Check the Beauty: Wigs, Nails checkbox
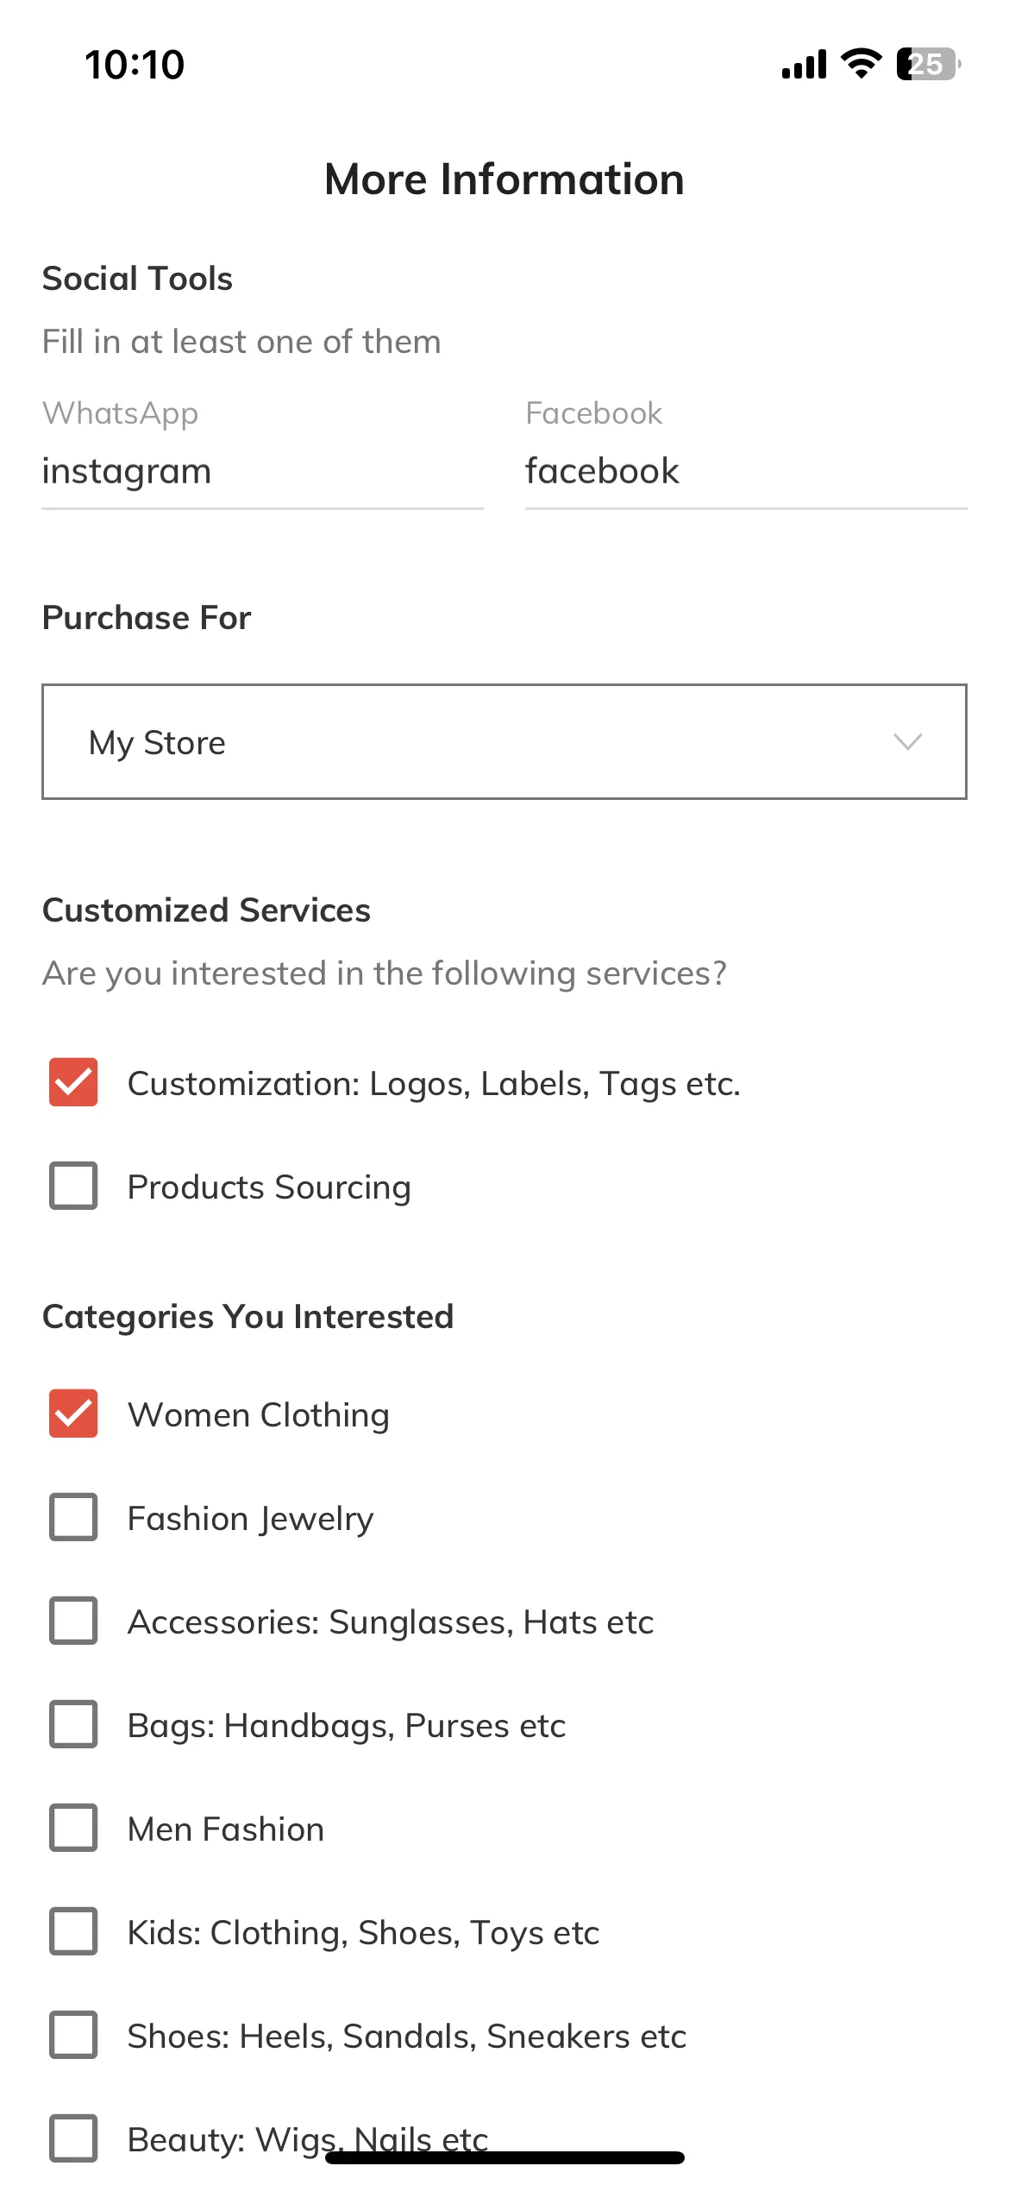The height and width of the screenshot is (2185, 1009). tap(73, 2138)
